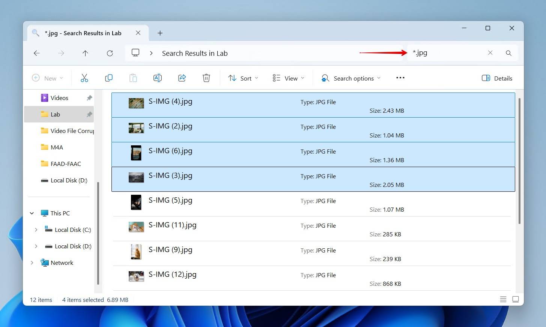The height and width of the screenshot is (327, 546).
Task: Click the Paste clipboard icon
Action: click(133, 78)
